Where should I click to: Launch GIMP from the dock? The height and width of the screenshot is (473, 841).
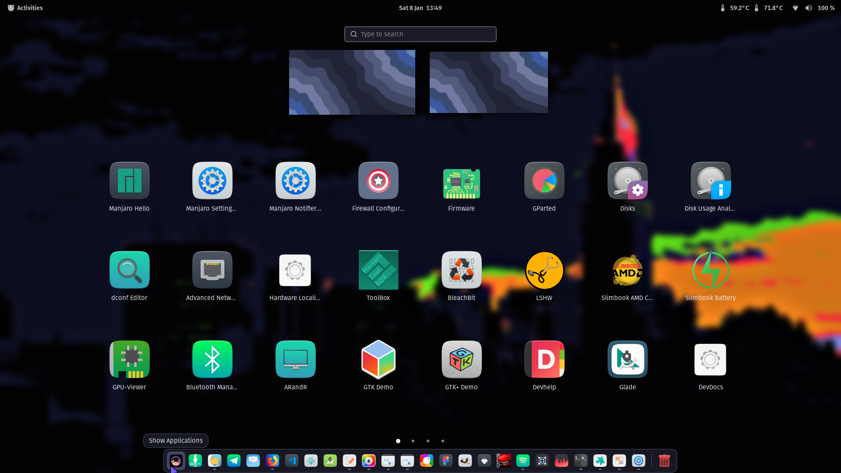point(465,461)
